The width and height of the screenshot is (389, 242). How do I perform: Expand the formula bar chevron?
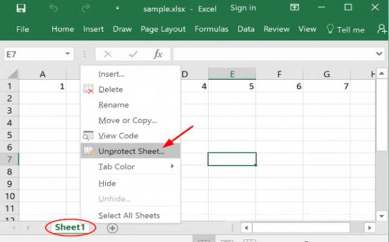(x=379, y=54)
